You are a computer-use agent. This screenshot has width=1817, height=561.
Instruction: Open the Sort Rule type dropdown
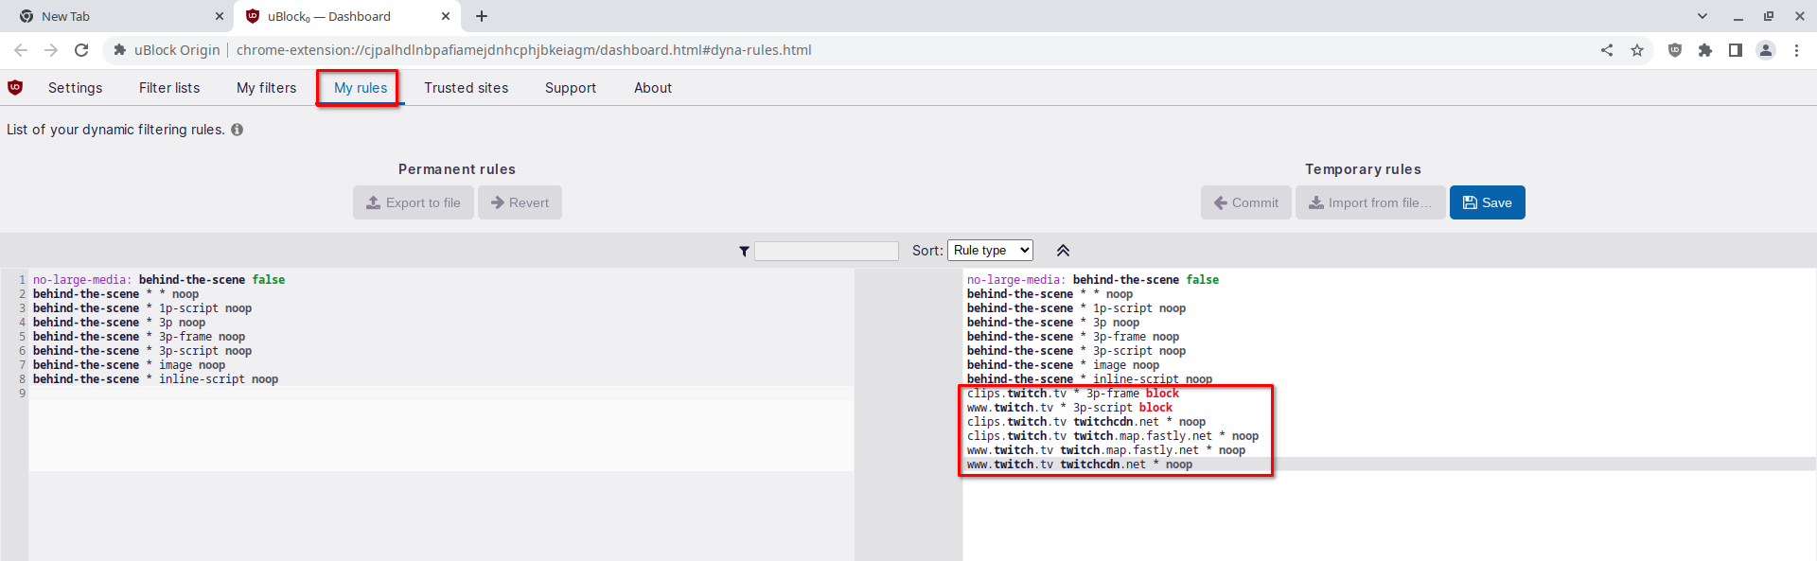990,250
